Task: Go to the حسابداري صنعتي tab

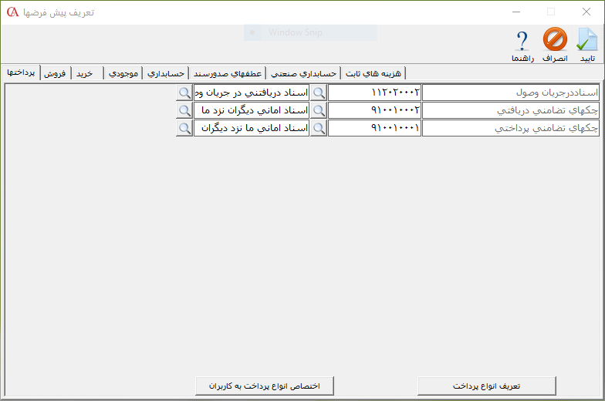Action: [305, 73]
